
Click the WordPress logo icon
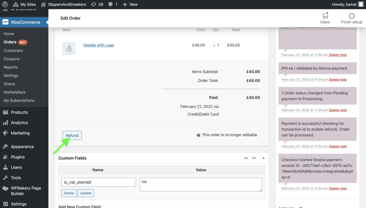pyautogui.click(x=5, y=4)
